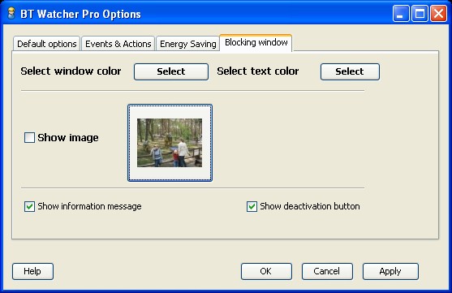Apply the blocking window settings
Viewport: 452px width, 293px height.
coord(390,271)
